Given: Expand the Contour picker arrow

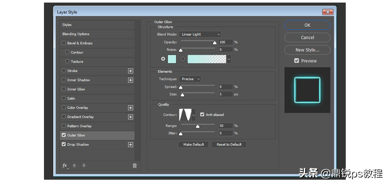Looking at the screenshot, I should click(x=194, y=115).
